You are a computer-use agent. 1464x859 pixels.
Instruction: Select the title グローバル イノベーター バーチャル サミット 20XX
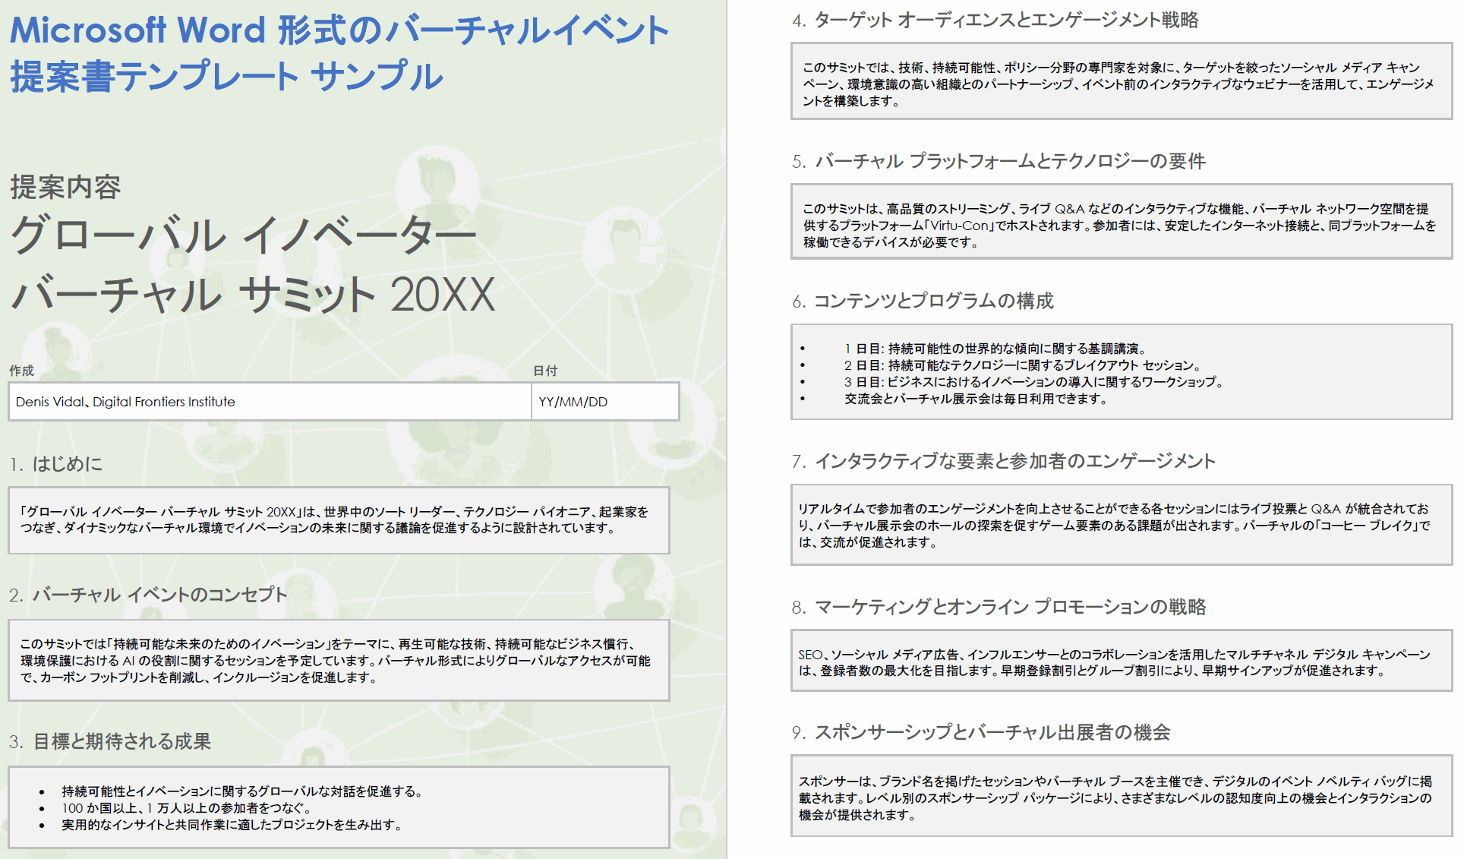[x=251, y=266]
